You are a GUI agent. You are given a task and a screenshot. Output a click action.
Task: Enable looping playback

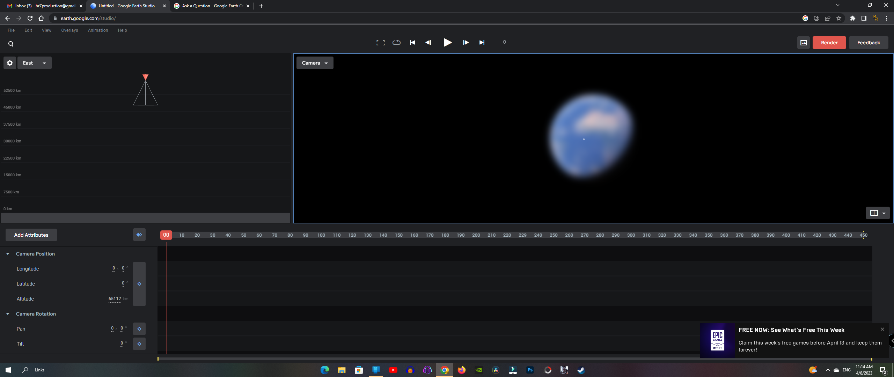396,42
